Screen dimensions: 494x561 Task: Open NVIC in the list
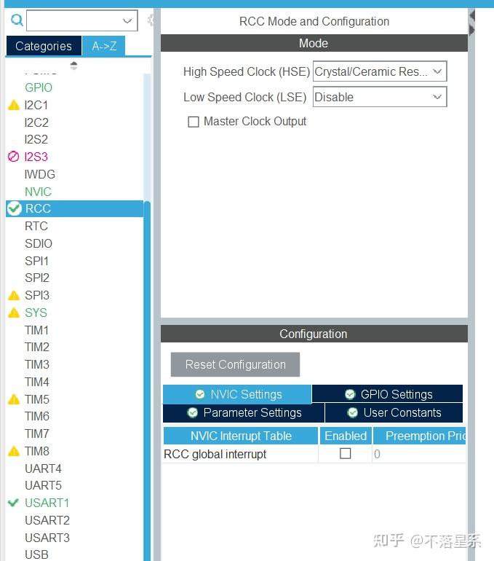(x=39, y=192)
